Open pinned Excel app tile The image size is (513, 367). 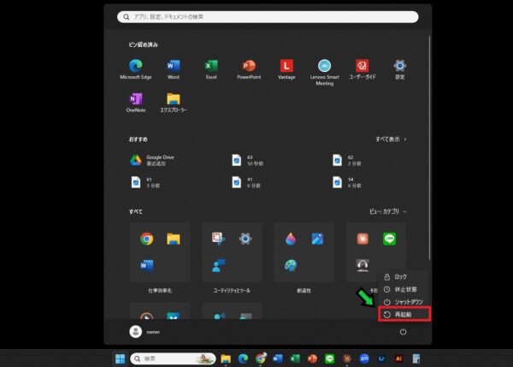click(x=211, y=69)
